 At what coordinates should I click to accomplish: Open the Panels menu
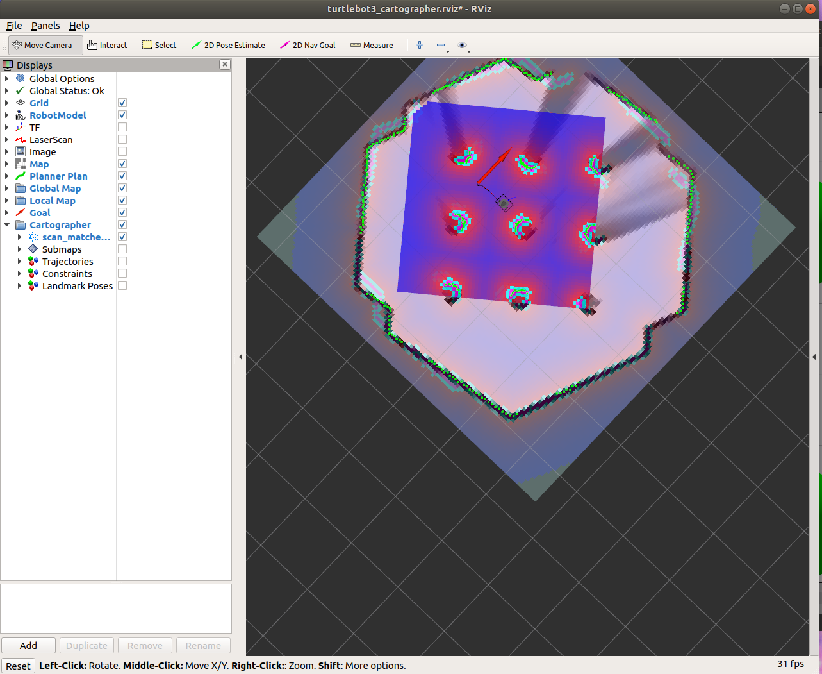coord(45,26)
